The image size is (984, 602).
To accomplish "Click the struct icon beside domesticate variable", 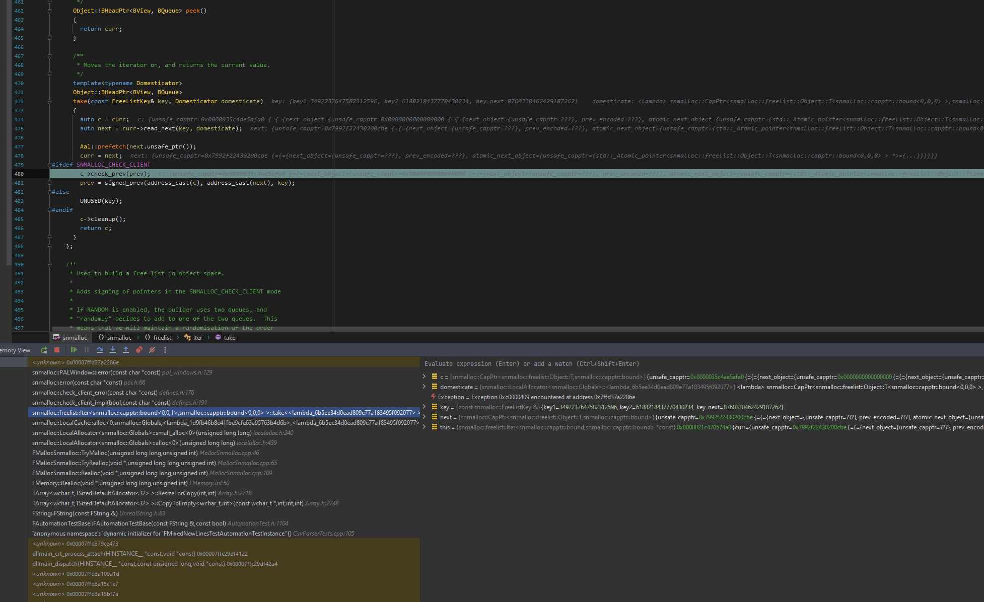I will coord(434,387).
